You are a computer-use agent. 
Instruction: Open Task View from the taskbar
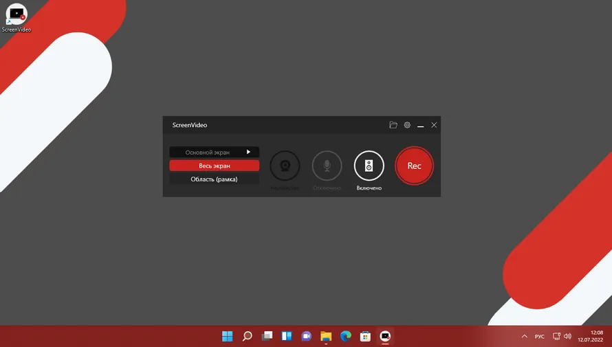coord(267,336)
